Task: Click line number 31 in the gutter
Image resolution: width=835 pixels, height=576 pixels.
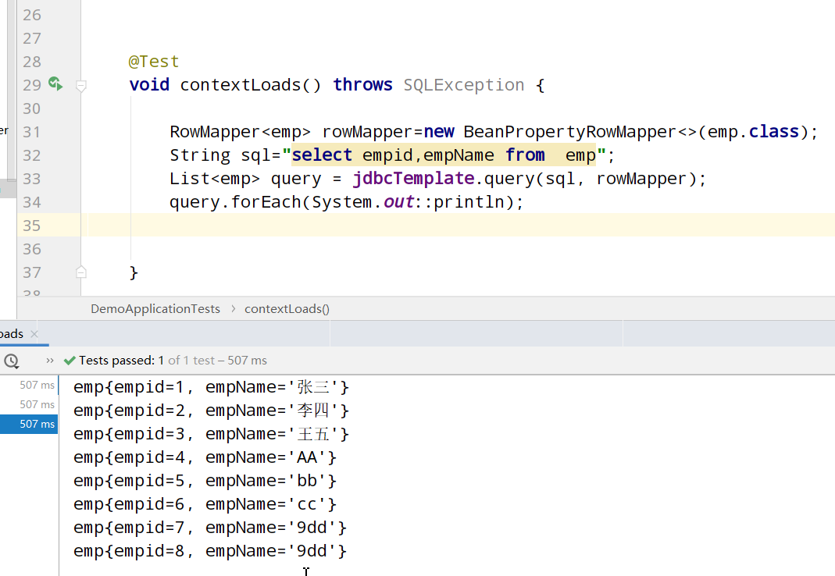Action: click(31, 132)
